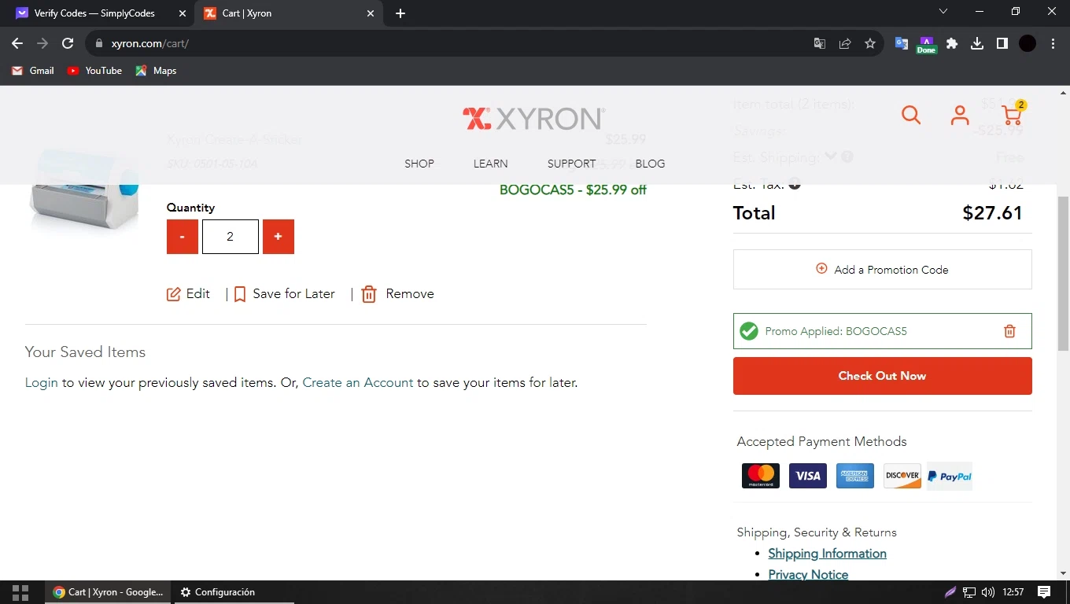This screenshot has height=604, width=1070.
Task: Delete applied promo BOGOCAS5 via trash icon
Action: pyautogui.click(x=1009, y=331)
